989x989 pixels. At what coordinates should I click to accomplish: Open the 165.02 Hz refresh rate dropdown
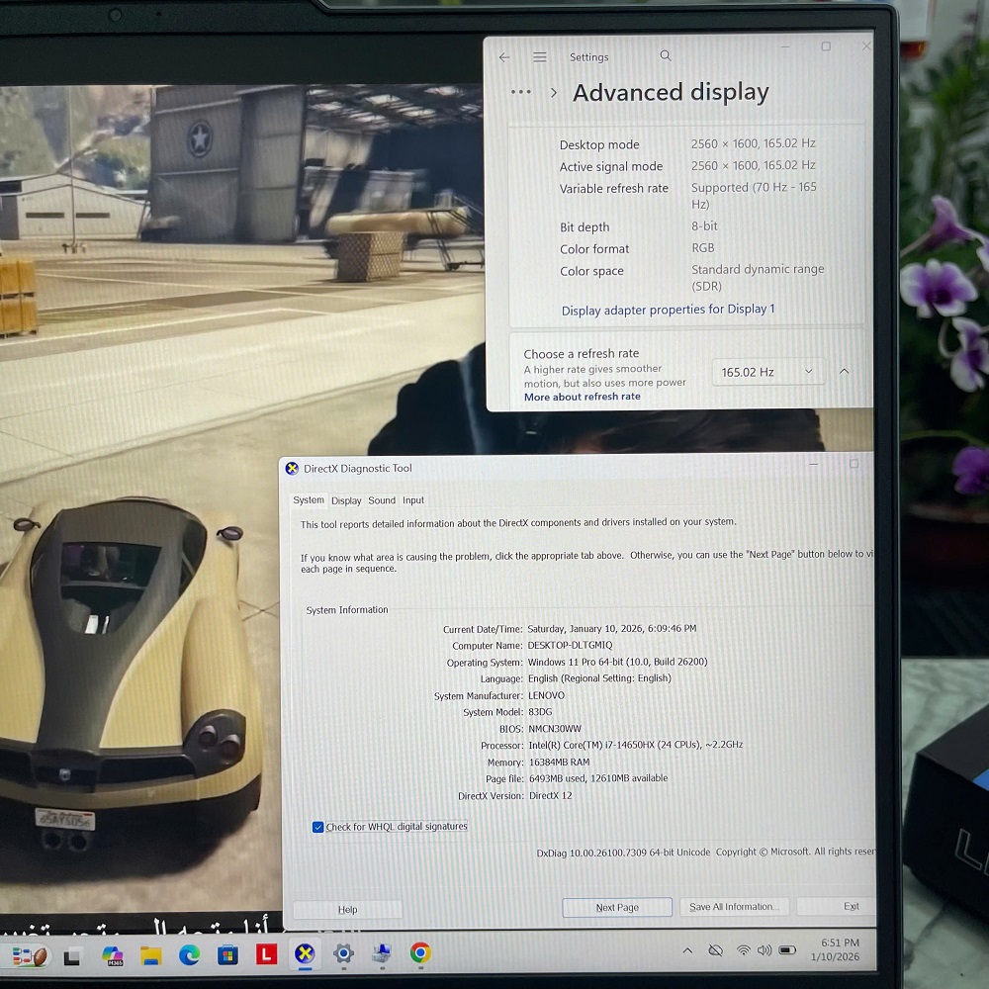coord(767,372)
